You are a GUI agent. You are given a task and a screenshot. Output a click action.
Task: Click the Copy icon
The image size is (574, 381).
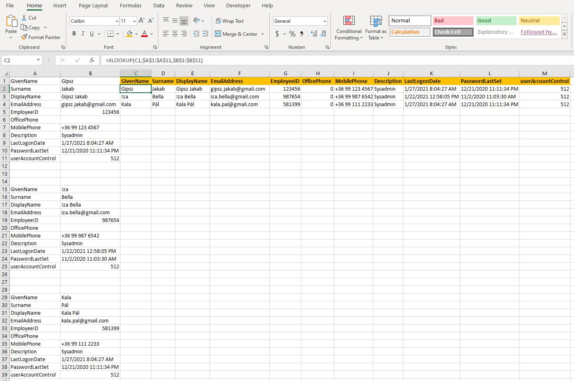24,28
